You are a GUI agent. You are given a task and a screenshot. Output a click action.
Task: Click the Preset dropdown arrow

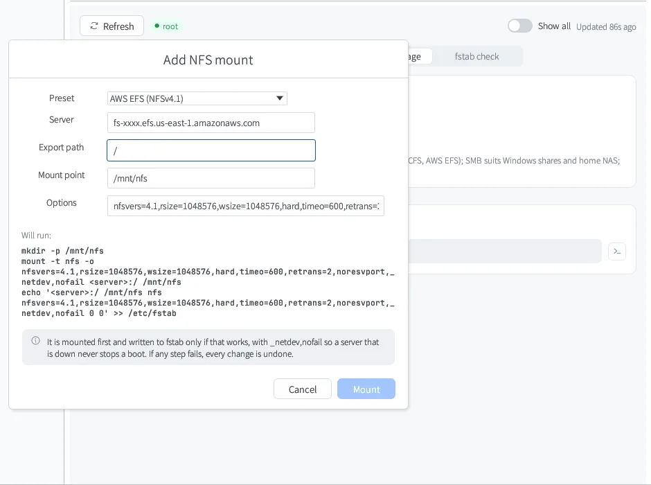(x=279, y=98)
